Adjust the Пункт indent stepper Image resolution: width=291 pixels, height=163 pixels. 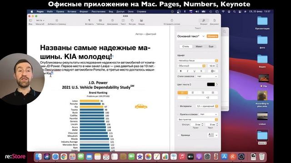click(x=202, y=125)
